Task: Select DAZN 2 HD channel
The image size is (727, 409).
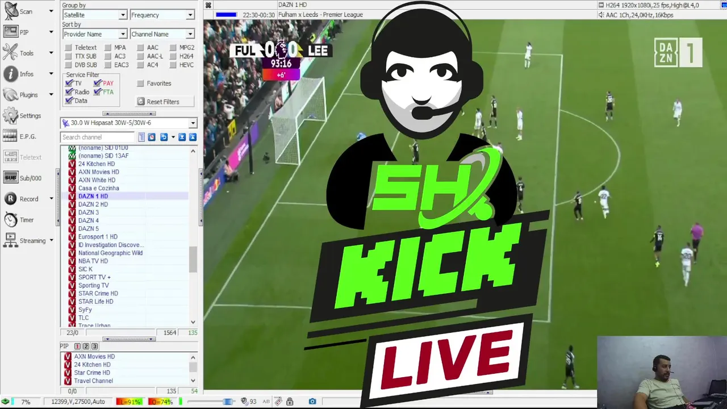Action: pos(93,204)
